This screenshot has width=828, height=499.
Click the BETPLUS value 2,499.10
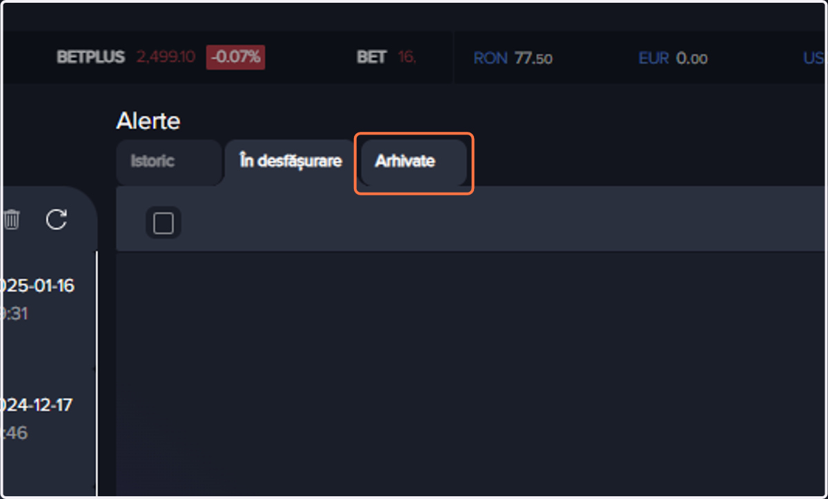(x=166, y=57)
